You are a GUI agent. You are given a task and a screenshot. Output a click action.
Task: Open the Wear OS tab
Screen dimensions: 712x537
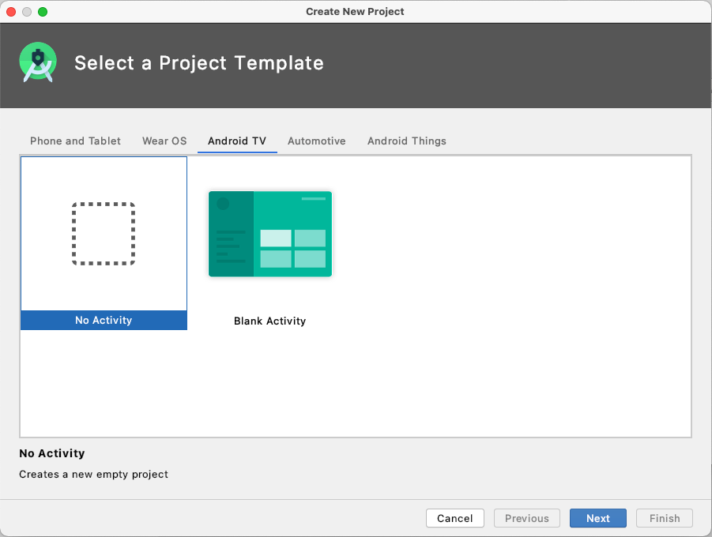164,141
